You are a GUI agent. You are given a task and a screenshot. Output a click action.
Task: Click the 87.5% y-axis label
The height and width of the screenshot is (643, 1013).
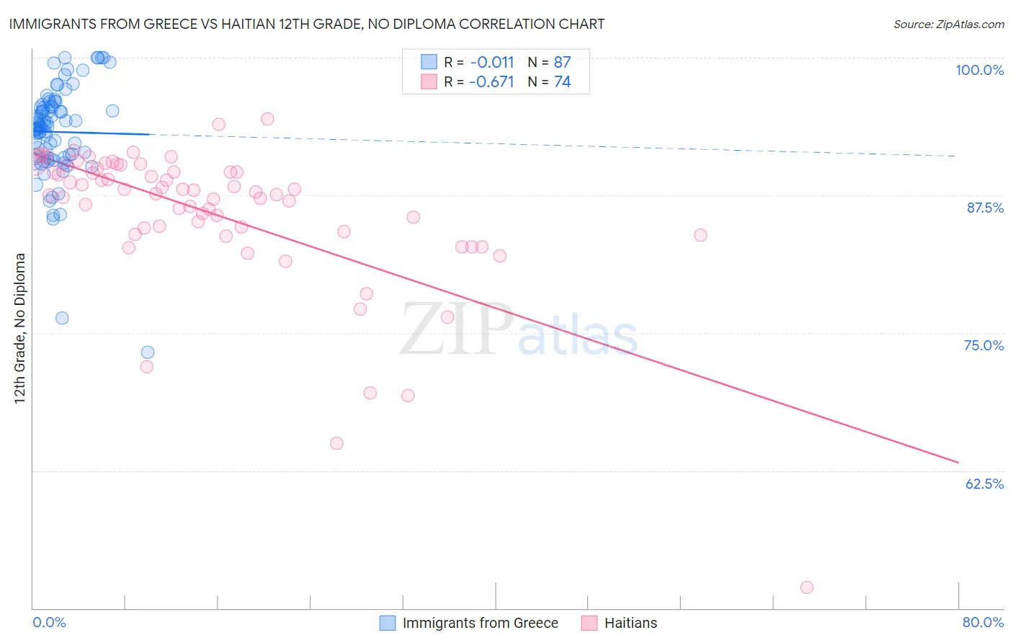tap(985, 208)
